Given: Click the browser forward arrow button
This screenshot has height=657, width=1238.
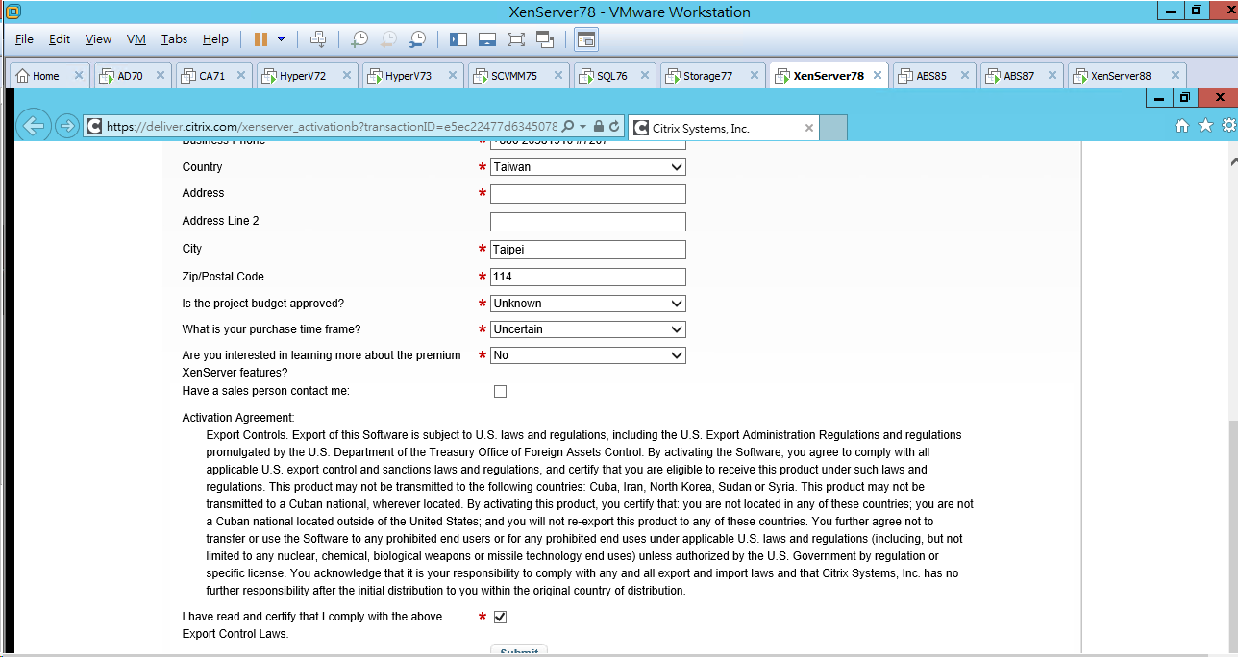Looking at the screenshot, I should 66,126.
